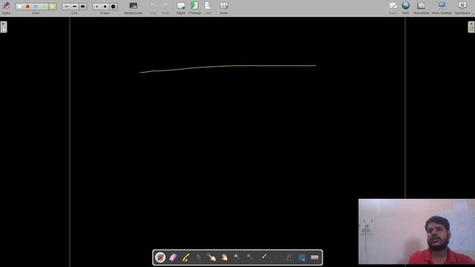The height and width of the screenshot is (267, 475).
Task: Go to the Next page
Action: point(208,7)
